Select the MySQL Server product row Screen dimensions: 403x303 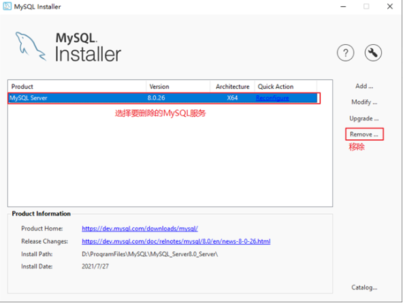point(163,98)
